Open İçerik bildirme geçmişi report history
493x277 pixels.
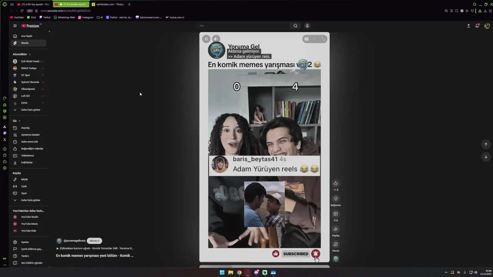[28, 249]
